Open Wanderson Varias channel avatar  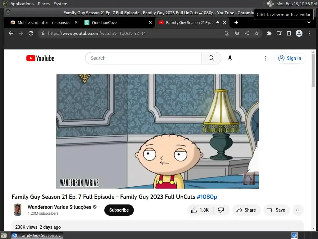click(x=18, y=210)
